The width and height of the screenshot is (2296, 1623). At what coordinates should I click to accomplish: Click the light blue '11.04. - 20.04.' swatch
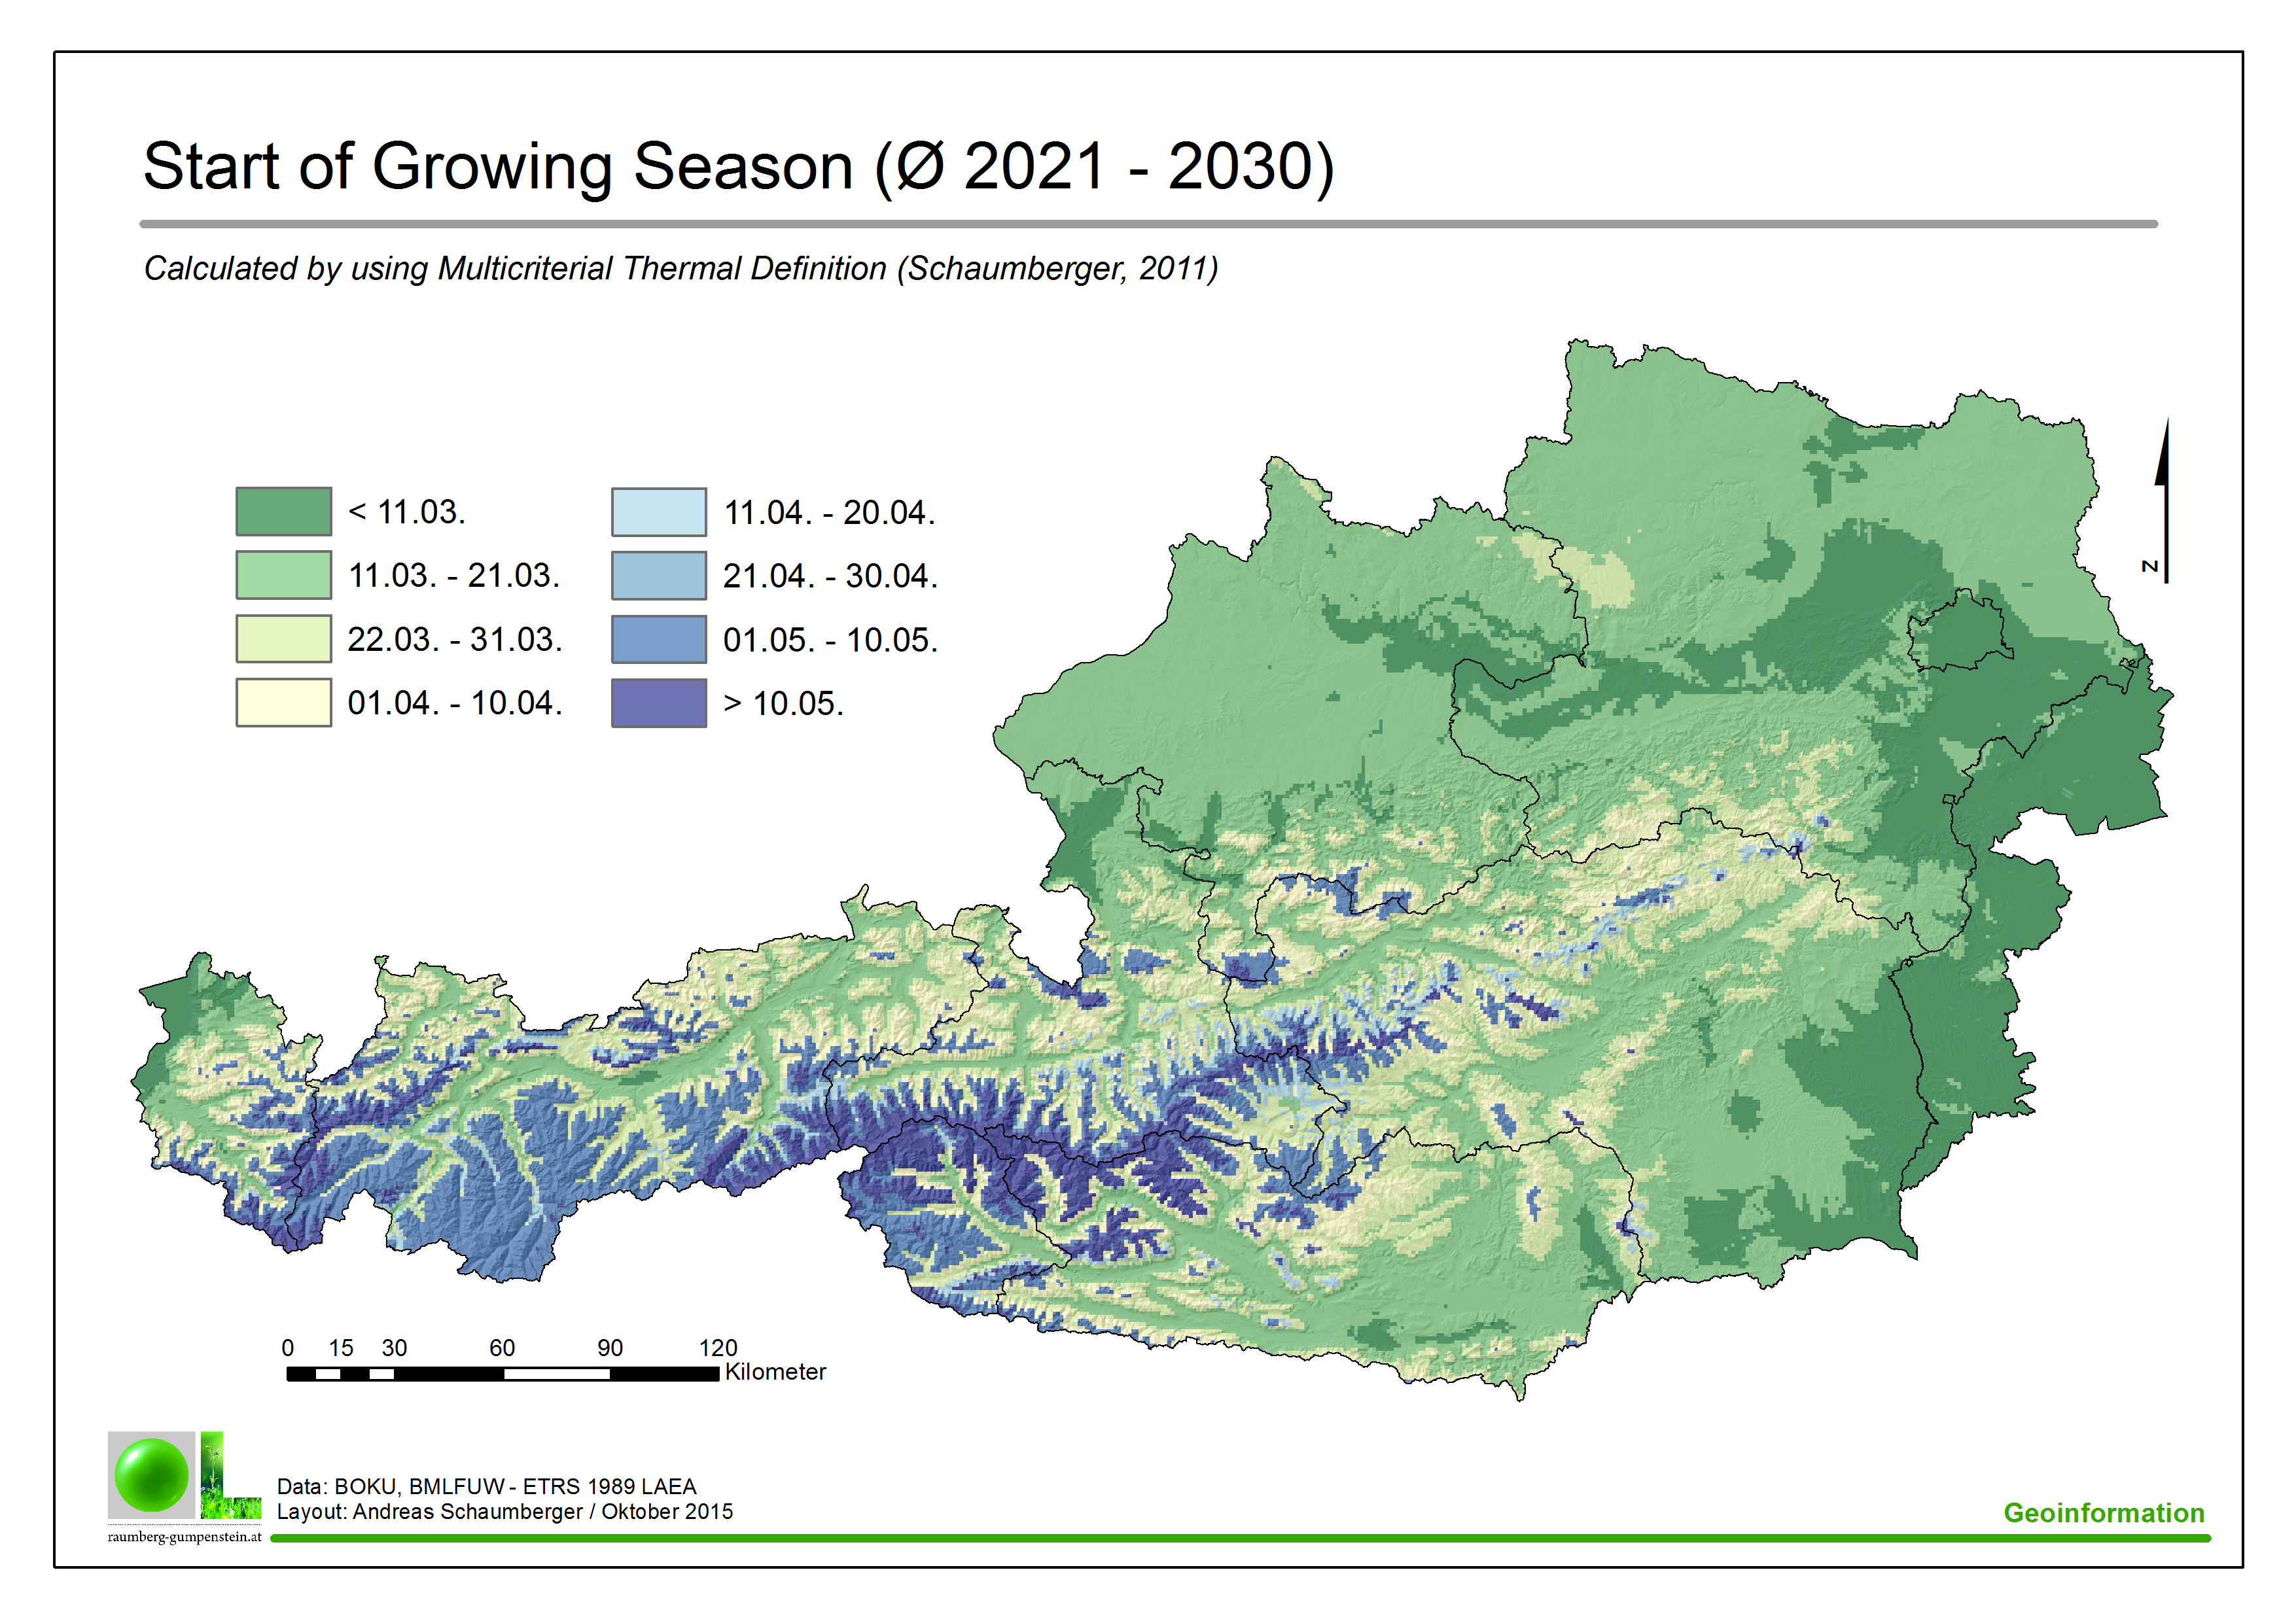click(659, 512)
